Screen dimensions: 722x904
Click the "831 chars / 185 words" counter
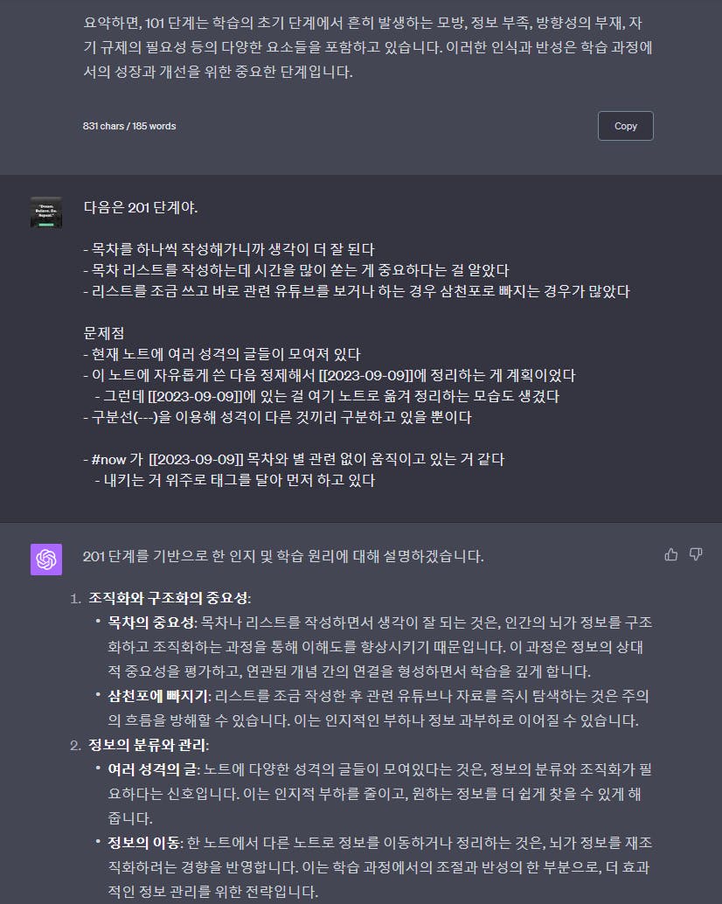129,126
